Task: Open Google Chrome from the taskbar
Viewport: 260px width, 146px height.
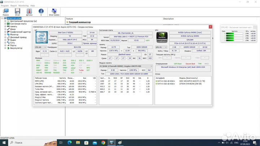Action: [x=103, y=142]
